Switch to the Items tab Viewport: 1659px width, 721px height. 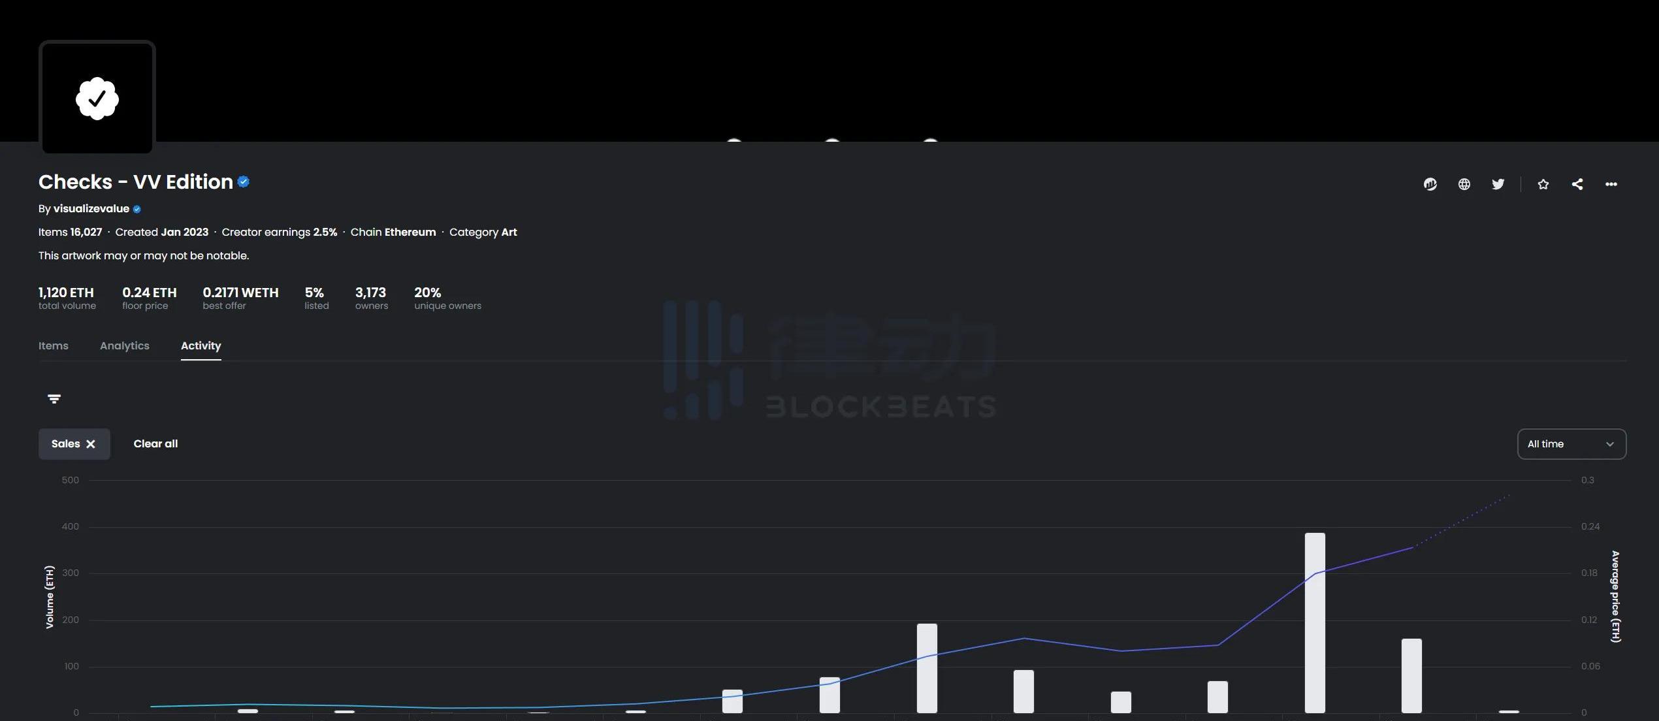[x=54, y=346]
